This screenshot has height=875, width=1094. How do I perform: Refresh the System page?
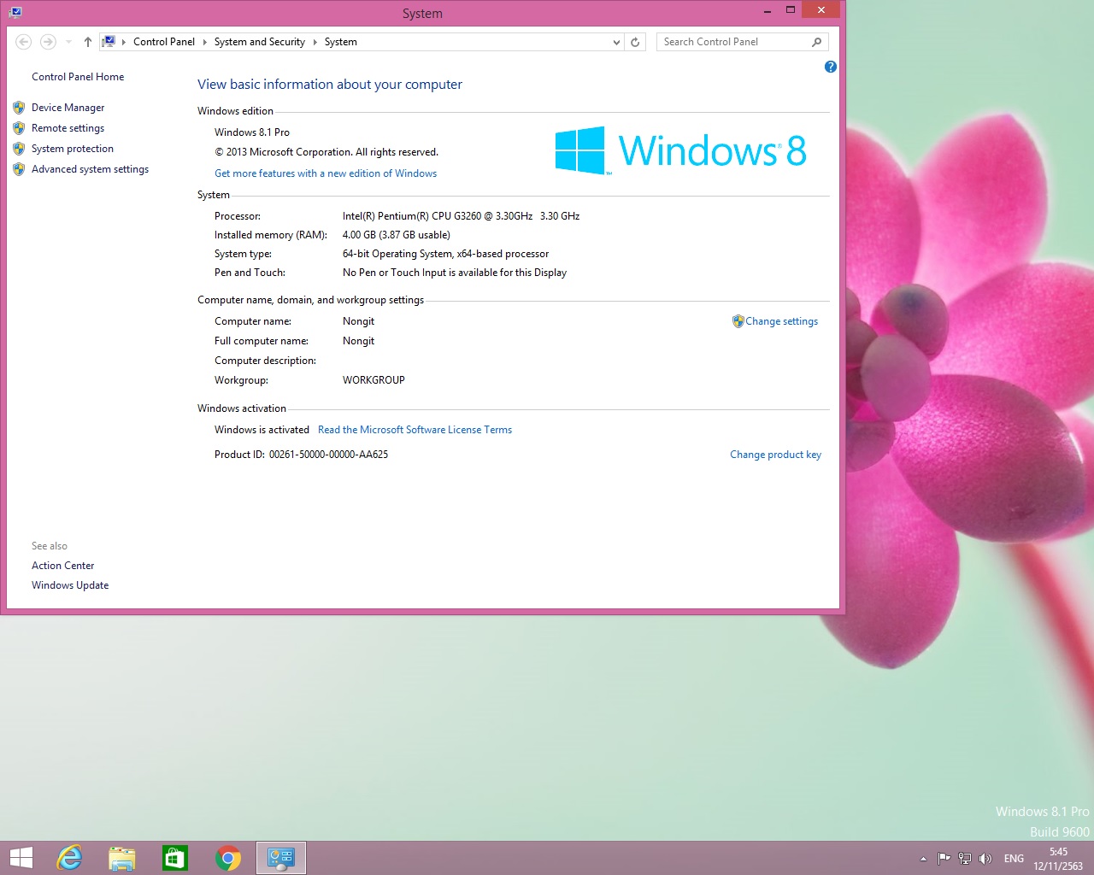coord(635,42)
